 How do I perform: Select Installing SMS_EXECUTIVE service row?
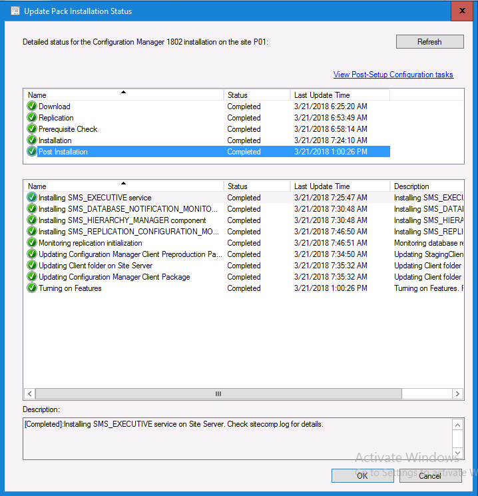pos(244,198)
